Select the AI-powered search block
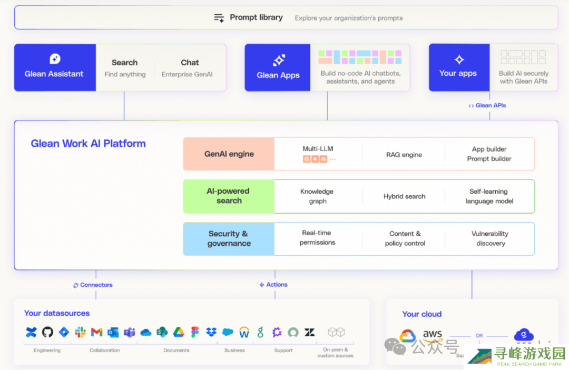Viewport: 569px width, 370px height. 229,196
